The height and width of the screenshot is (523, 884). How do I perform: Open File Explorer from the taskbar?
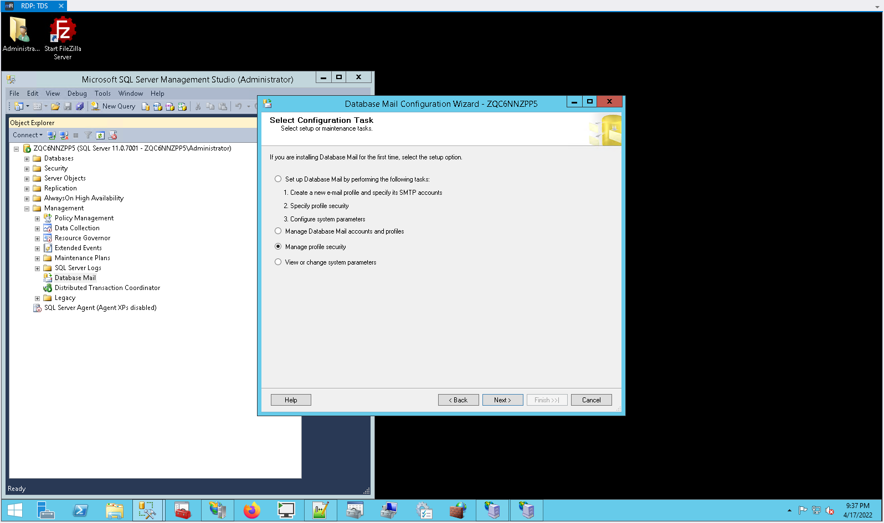tap(115, 510)
